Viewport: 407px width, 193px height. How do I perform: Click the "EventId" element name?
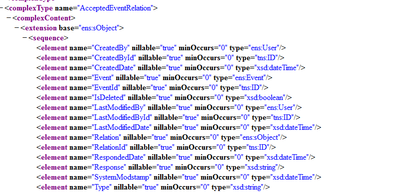point(106,88)
